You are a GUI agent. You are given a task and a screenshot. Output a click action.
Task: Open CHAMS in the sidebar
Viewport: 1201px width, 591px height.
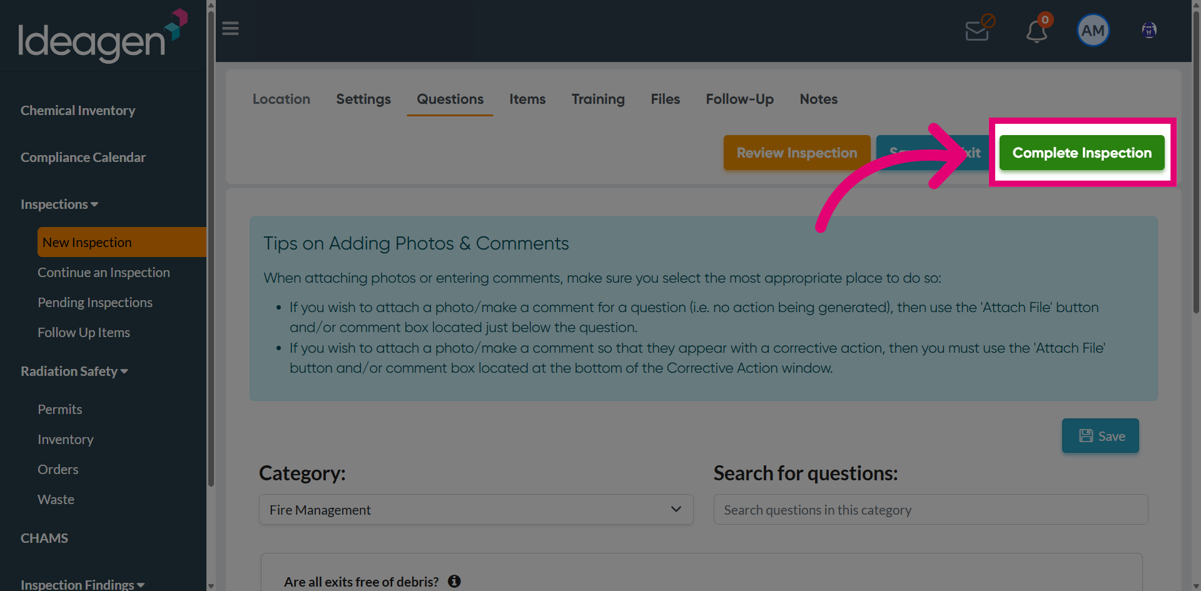[44, 538]
